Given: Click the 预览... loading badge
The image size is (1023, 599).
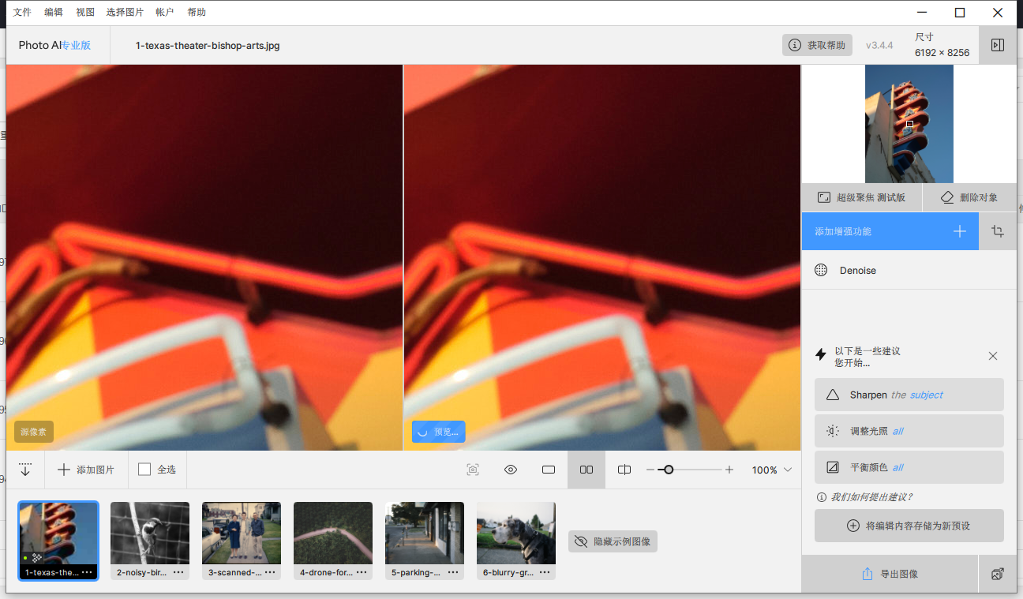Looking at the screenshot, I should (438, 432).
